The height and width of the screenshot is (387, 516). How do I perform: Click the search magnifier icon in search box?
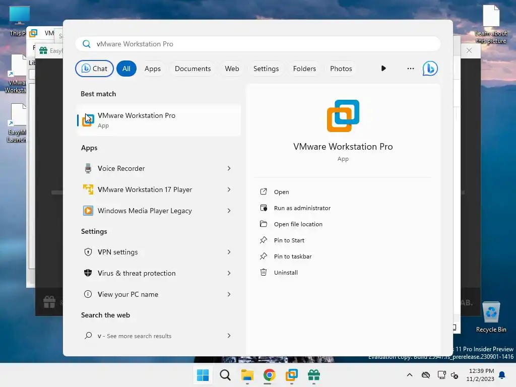(87, 44)
